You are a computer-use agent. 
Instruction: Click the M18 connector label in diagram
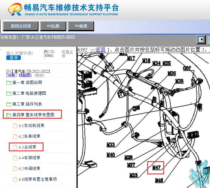click(146, 61)
